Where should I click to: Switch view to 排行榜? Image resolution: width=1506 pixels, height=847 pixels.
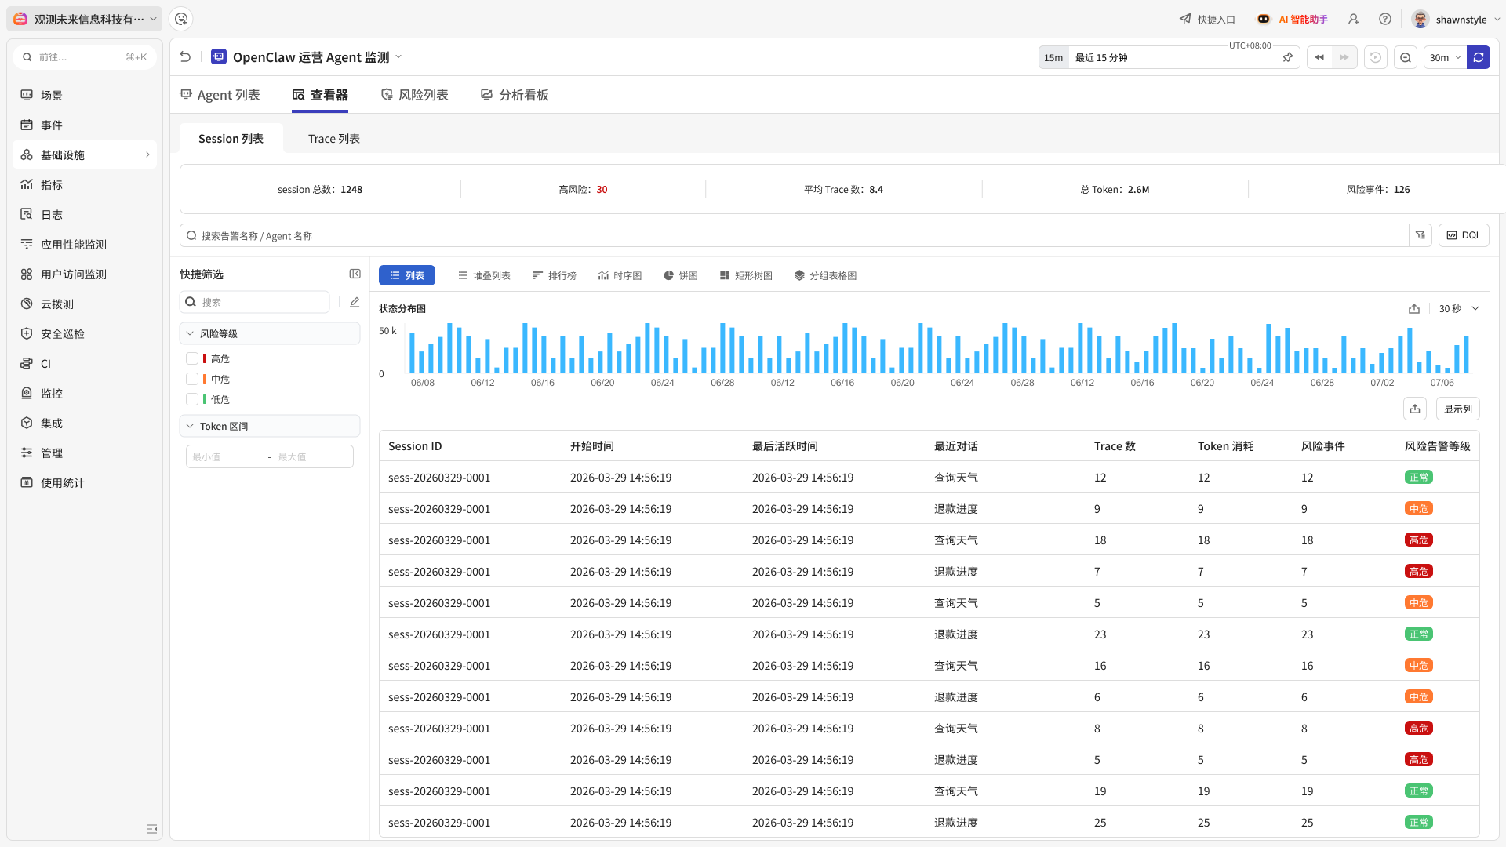(x=555, y=275)
